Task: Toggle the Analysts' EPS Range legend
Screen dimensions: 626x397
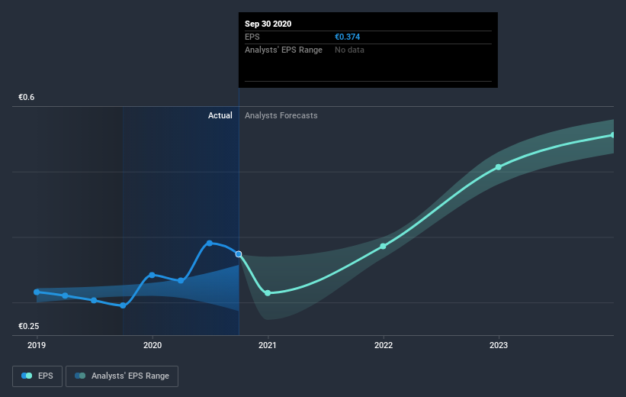Action: point(122,376)
